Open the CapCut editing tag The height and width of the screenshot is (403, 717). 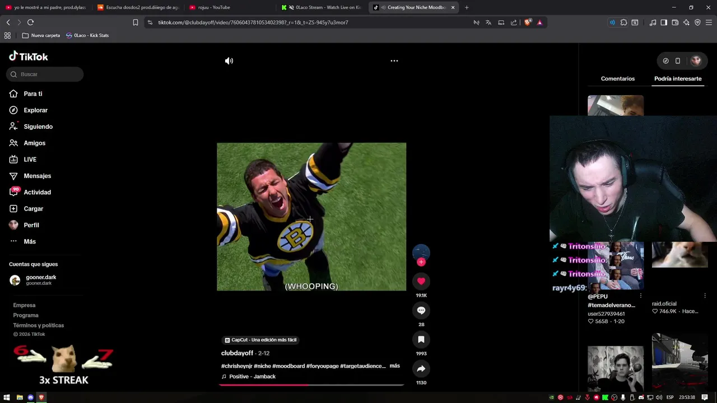(260, 340)
